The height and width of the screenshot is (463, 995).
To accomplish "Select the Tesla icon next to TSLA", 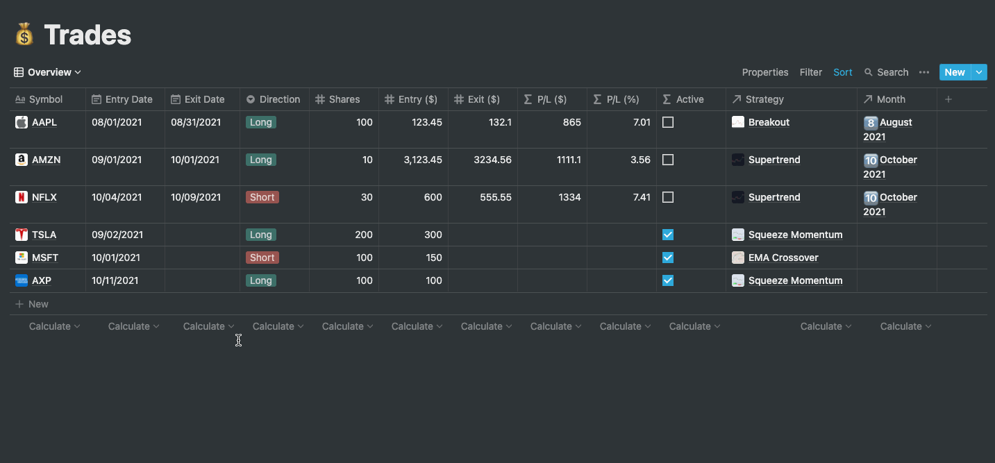I will [21, 234].
